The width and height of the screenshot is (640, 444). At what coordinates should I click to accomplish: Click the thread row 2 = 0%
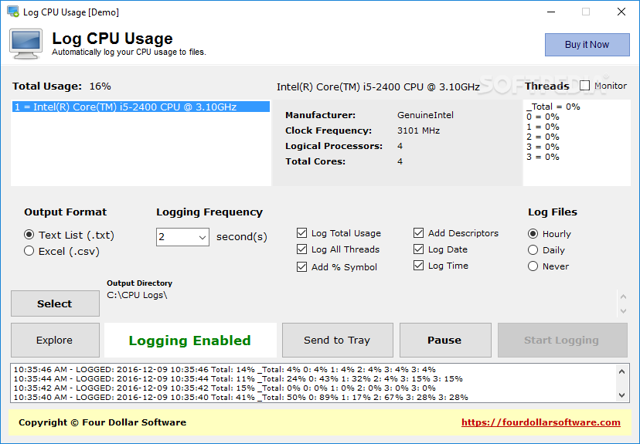pos(543,137)
